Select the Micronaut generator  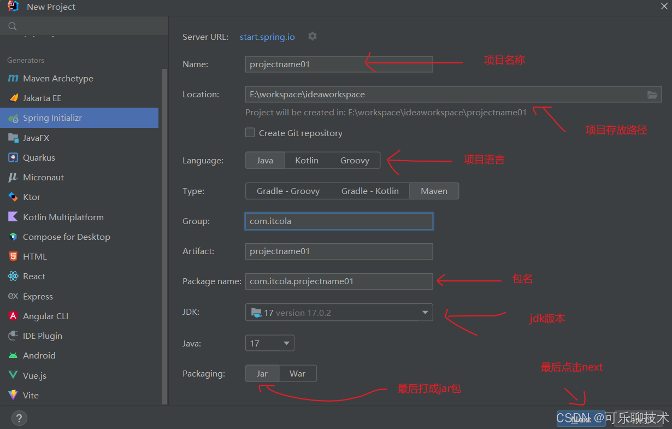79,177
